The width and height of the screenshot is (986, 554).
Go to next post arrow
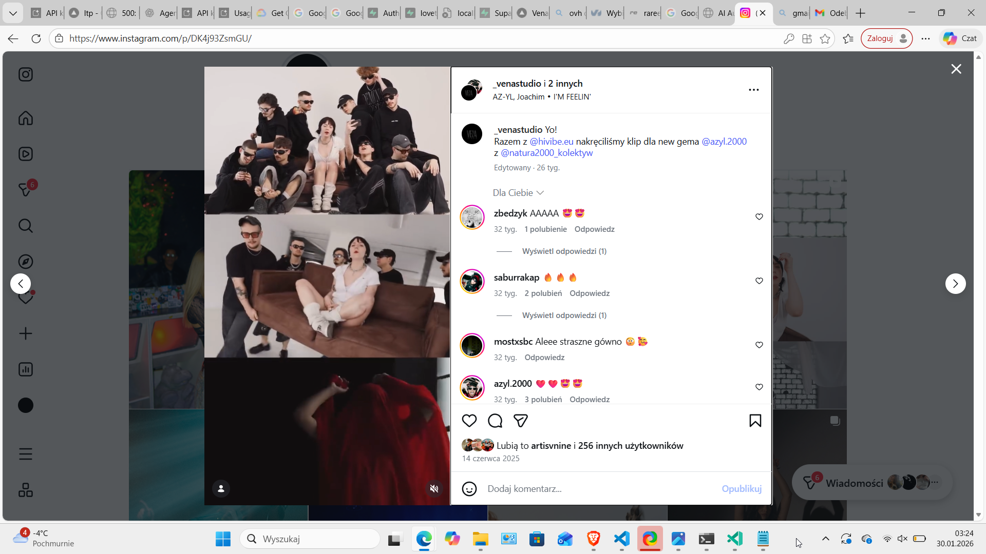955,284
